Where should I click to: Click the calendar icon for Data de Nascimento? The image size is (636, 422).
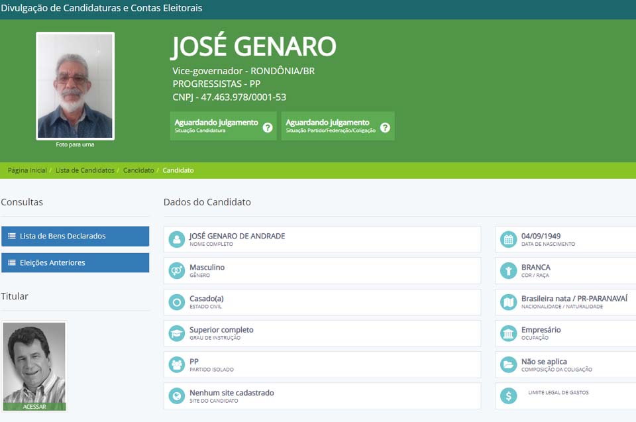pyautogui.click(x=508, y=239)
